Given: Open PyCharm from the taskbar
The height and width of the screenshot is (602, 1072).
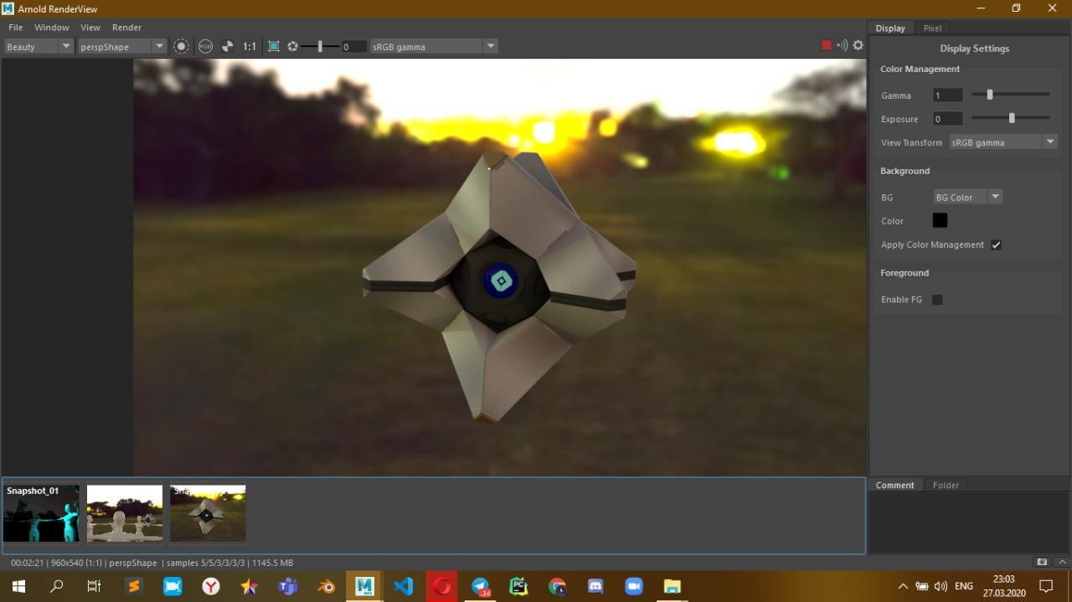Looking at the screenshot, I should pyautogui.click(x=518, y=586).
